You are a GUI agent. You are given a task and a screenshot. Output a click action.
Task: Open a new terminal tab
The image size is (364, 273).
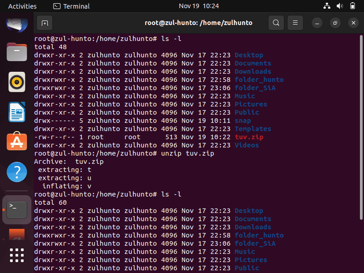45,23
